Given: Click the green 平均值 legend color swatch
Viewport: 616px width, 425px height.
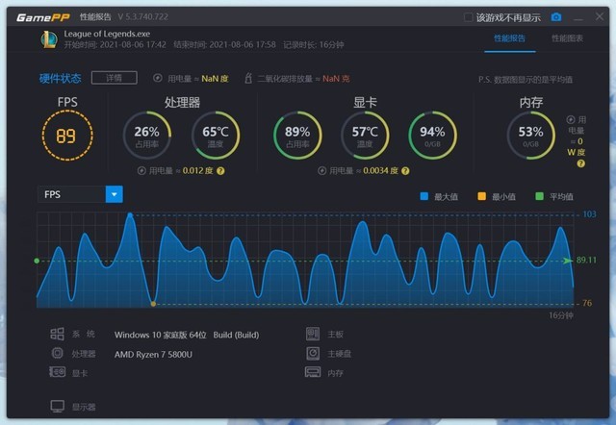Looking at the screenshot, I should coord(539,196).
